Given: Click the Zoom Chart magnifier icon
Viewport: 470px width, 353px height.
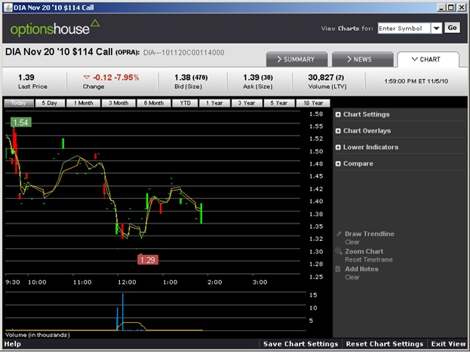Looking at the screenshot, I should tap(339, 251).
